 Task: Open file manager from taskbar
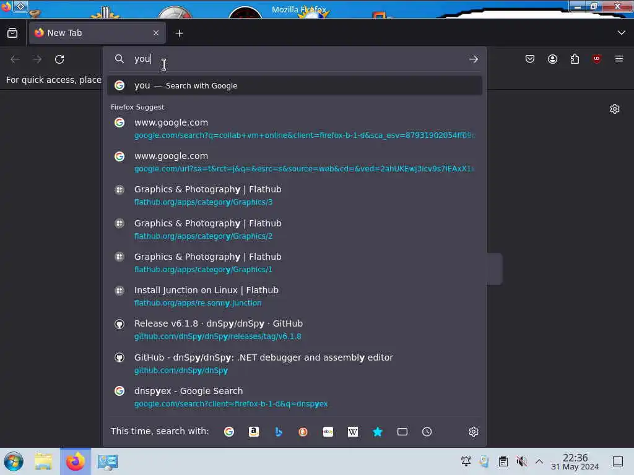[43, 461]
